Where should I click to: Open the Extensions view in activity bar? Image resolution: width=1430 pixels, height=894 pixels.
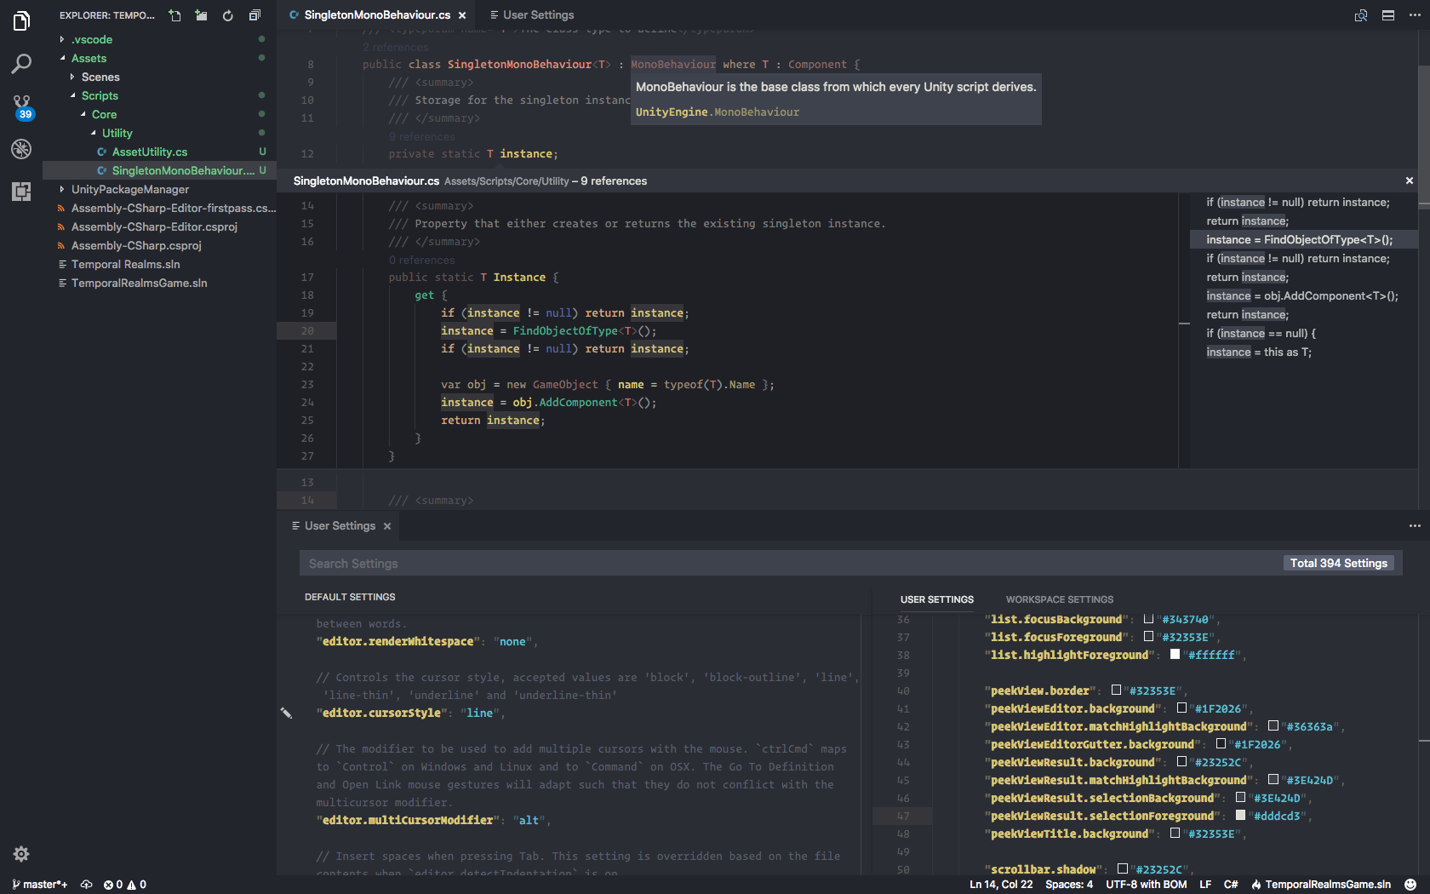click(x=21, y=192)
